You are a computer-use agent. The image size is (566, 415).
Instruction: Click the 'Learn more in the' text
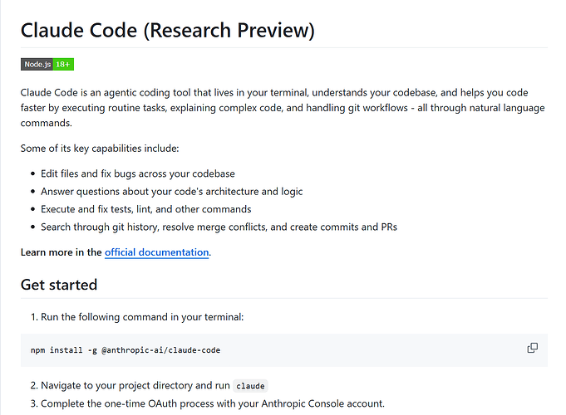pyautogui.click(x=61, y=252)
